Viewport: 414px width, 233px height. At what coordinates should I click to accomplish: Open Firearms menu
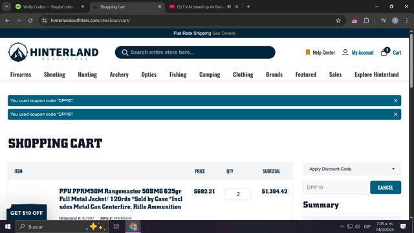(21, 74)
